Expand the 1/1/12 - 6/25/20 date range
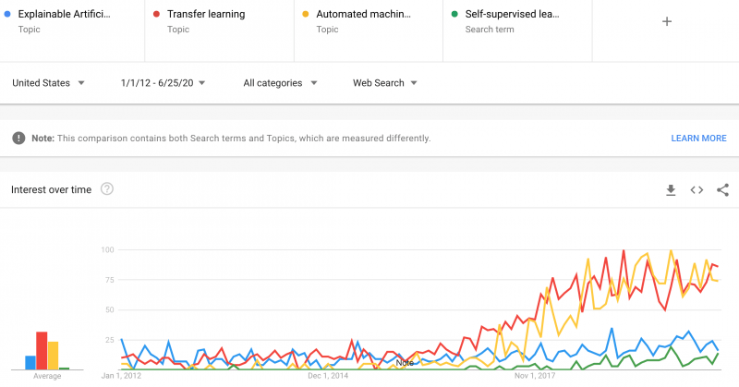 tap(164, 83)
